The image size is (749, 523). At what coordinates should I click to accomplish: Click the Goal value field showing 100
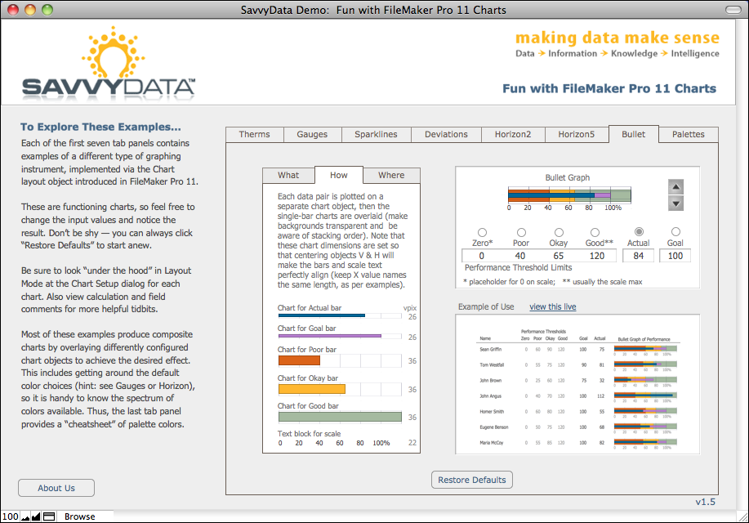point(675,256)
